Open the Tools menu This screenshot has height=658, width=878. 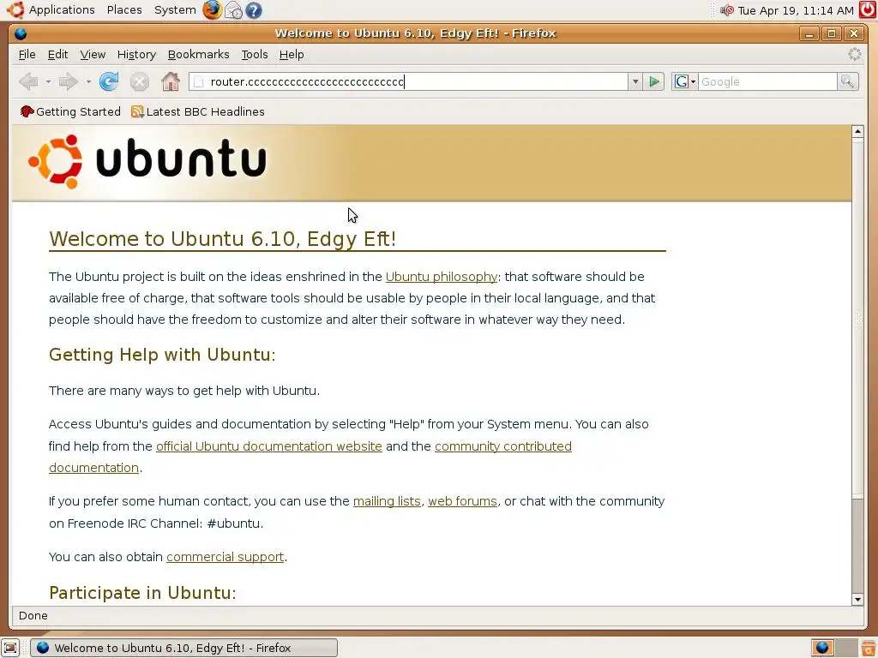[254, 54]
